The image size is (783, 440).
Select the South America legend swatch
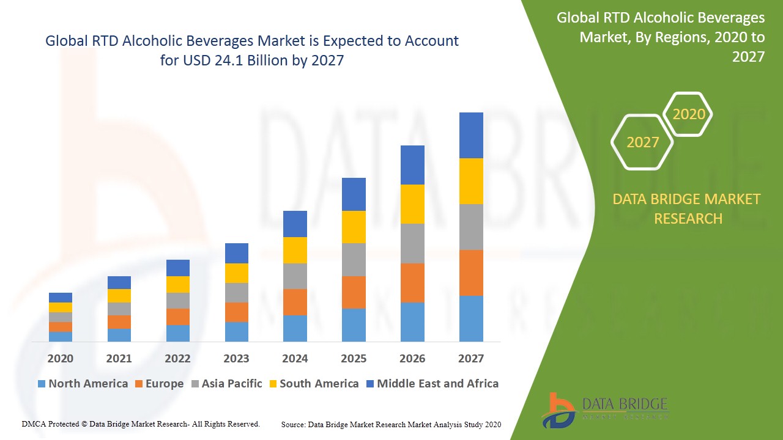[x=273, y=384]
